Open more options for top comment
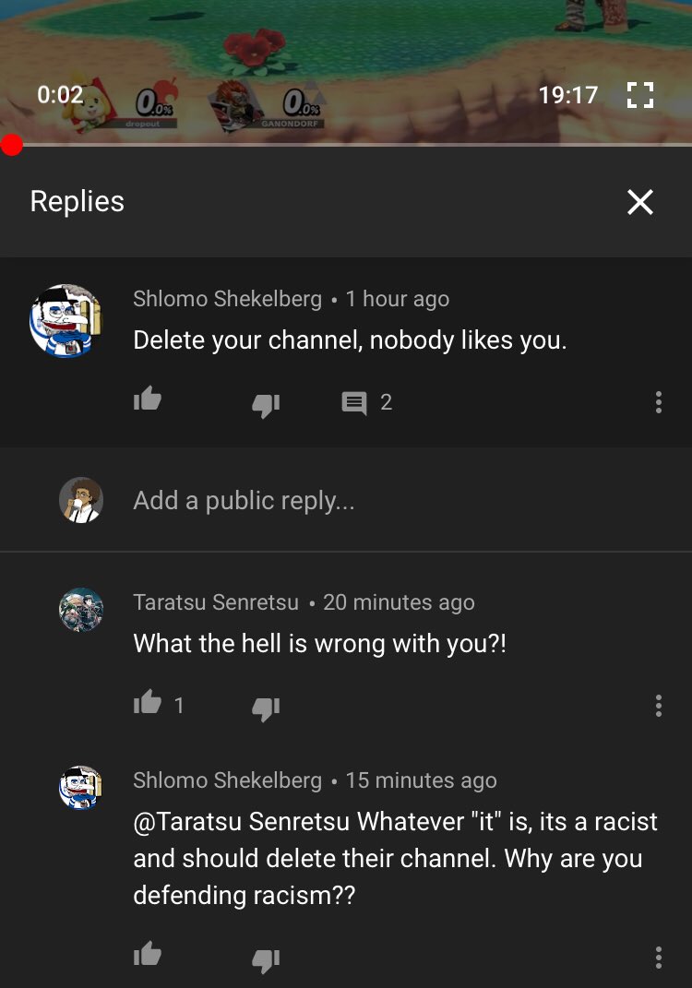692x988 pixels. [x=659, y=402]
